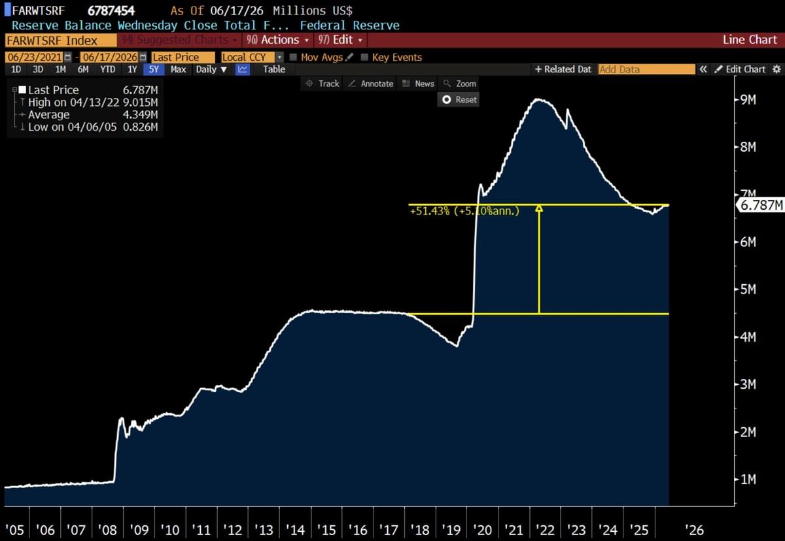Open chart settings gear icon

pos(776,69)
